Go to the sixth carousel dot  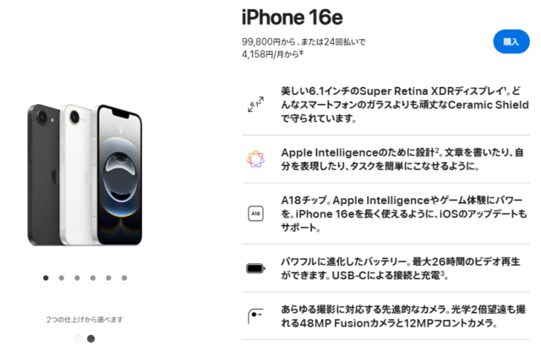coord(124,278)
